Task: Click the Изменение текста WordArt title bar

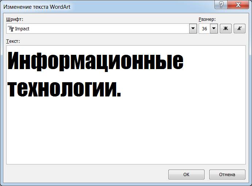Action: coord(37,7)
